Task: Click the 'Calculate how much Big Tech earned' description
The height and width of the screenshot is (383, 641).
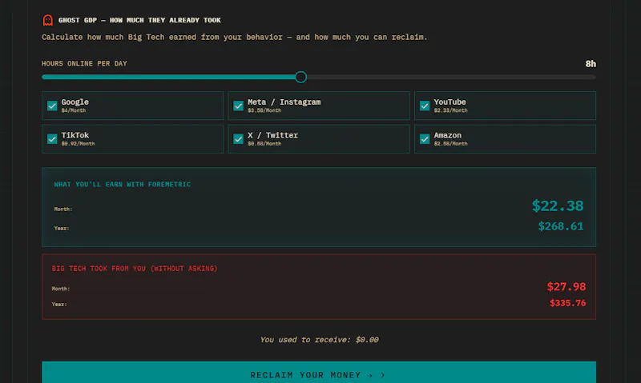Action: pyautogui.click(x=234, y=37)
